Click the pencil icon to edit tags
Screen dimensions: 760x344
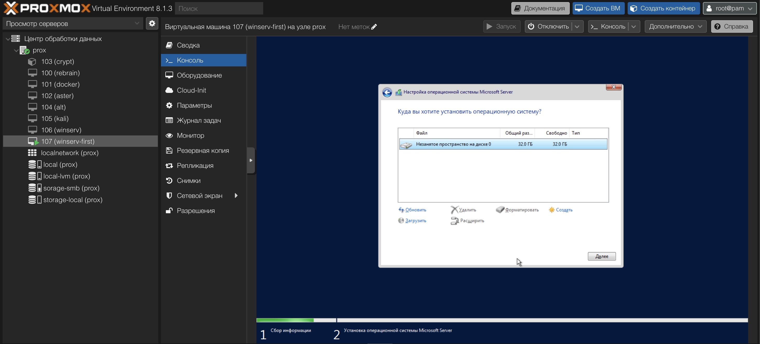click(x=374, y=27)
